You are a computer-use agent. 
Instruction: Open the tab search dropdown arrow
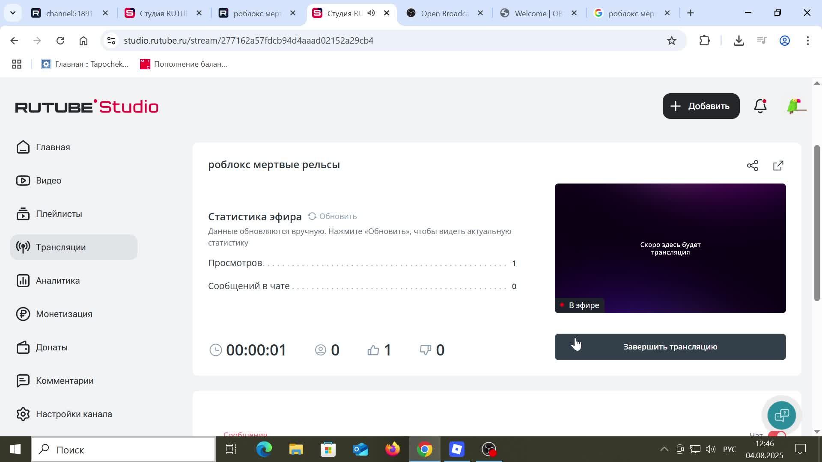pyautogui.click(x=12, y=13)
